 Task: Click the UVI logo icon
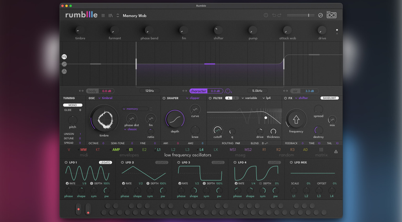[331, 15]
